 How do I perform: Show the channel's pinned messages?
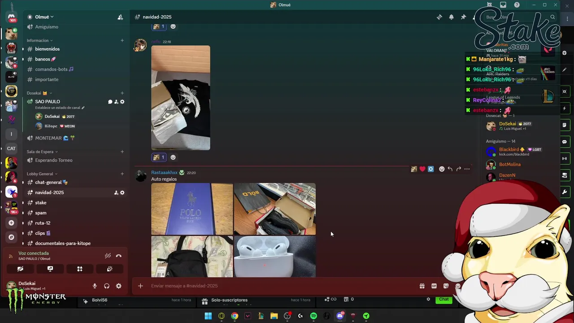point(463,17)
